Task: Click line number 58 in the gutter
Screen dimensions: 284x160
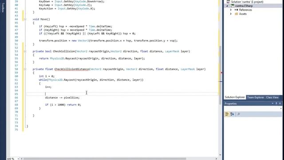Action: tap(16, 69)
